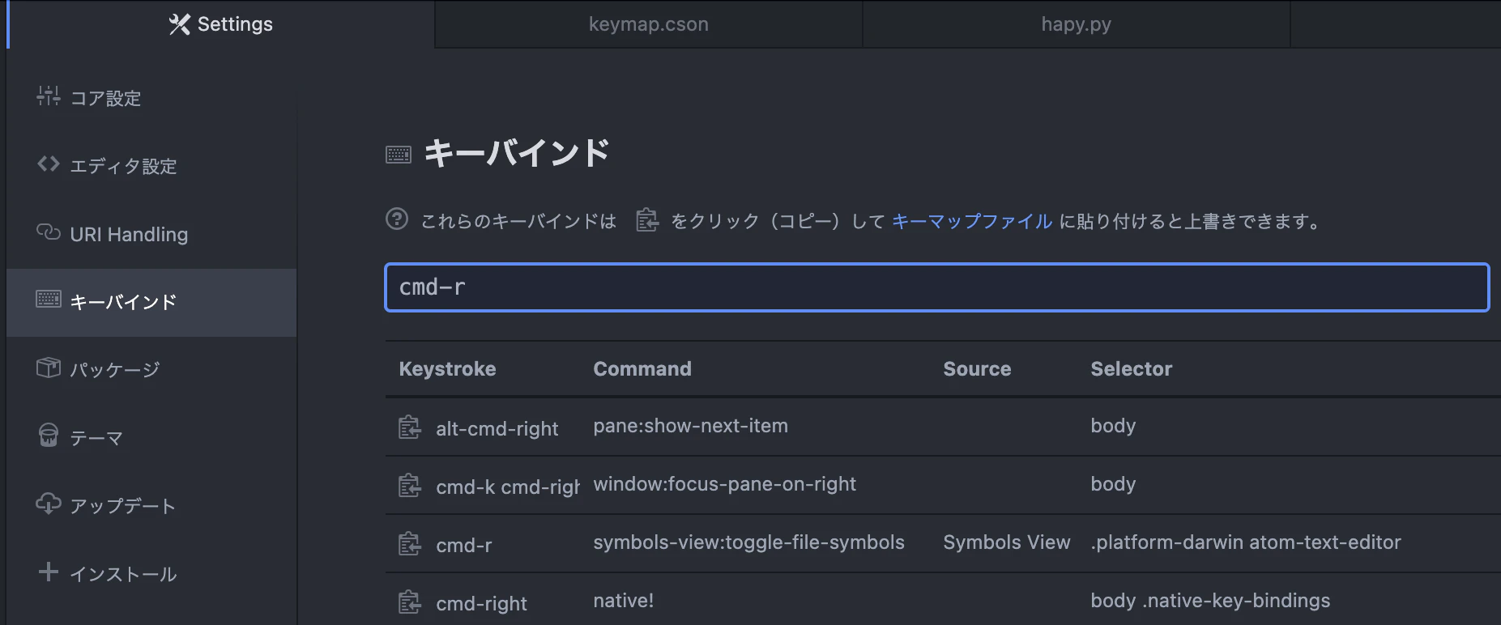This screenshot has height=625, width=1501.
Task: Select the pane:show-next-item command cell
Action: tap(690, 426)
